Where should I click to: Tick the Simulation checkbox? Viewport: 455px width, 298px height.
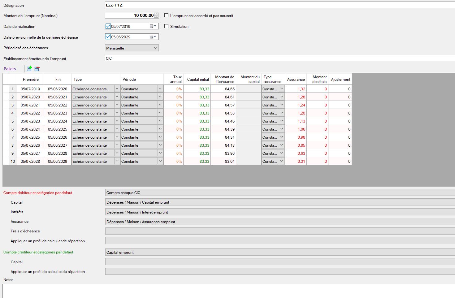click(x=167, y=26)
